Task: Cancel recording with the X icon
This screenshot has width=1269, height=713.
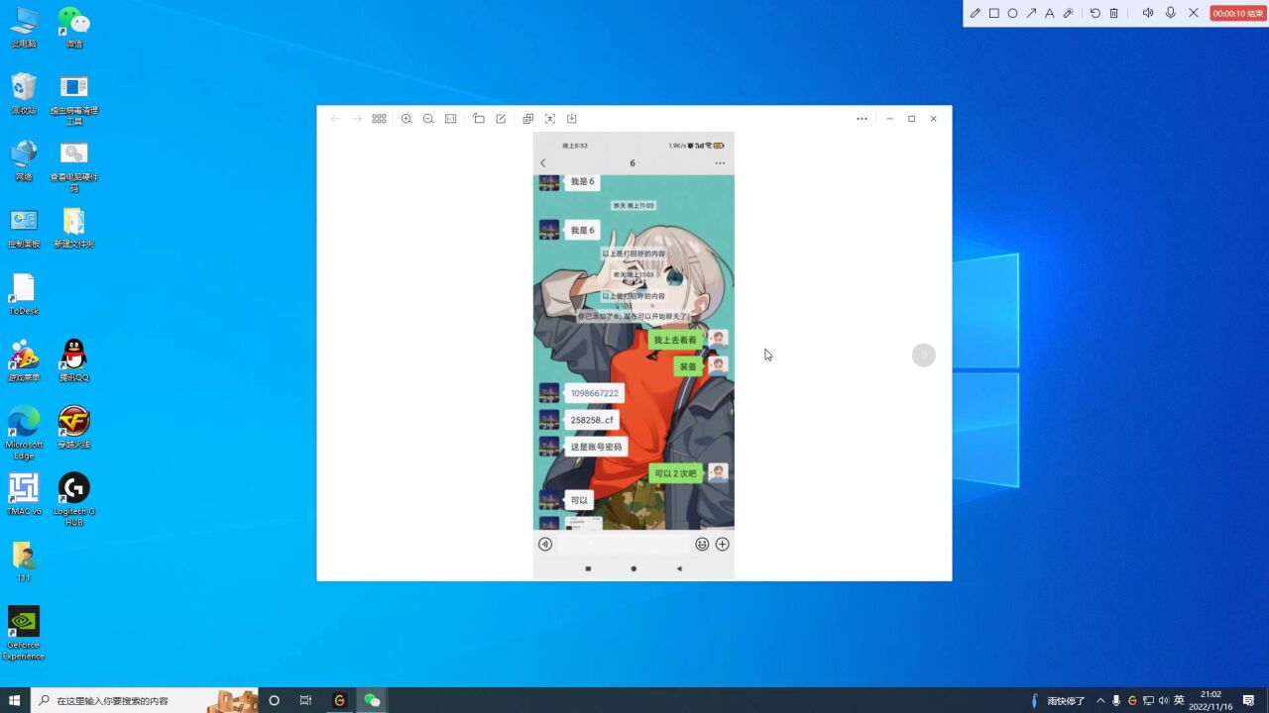Action: (x=1194, y=13)
